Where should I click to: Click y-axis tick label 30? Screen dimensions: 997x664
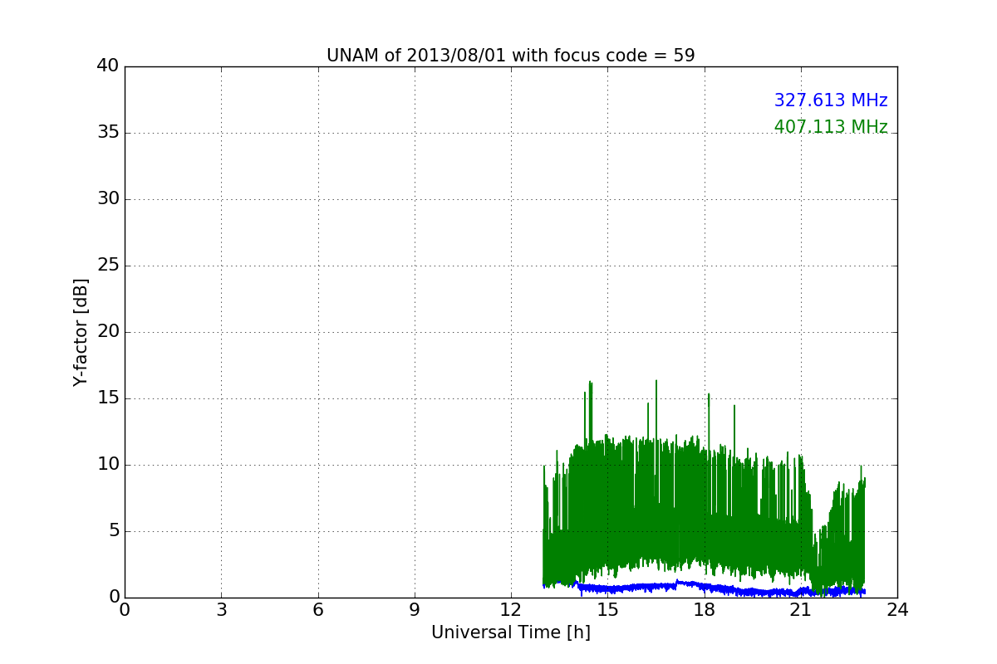(x=107, y=199)
